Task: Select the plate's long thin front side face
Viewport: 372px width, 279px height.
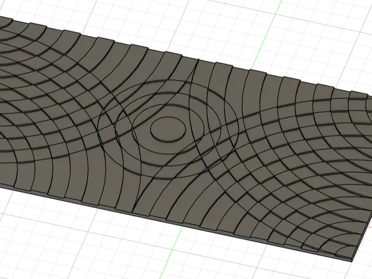Action: coord(176,222)
